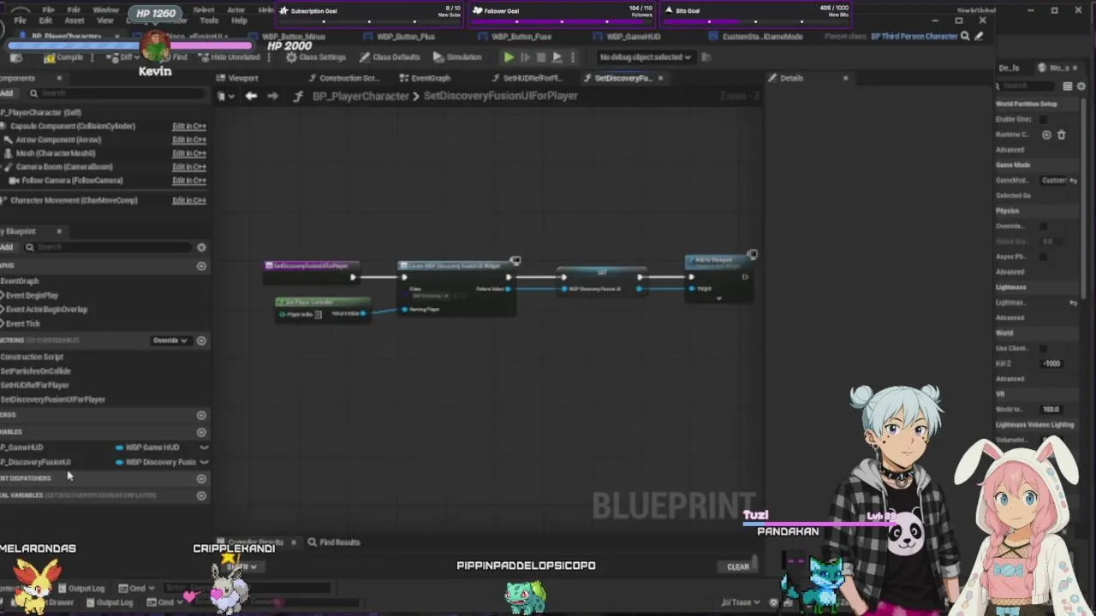Open Class Defaults

tap(390, 57)
